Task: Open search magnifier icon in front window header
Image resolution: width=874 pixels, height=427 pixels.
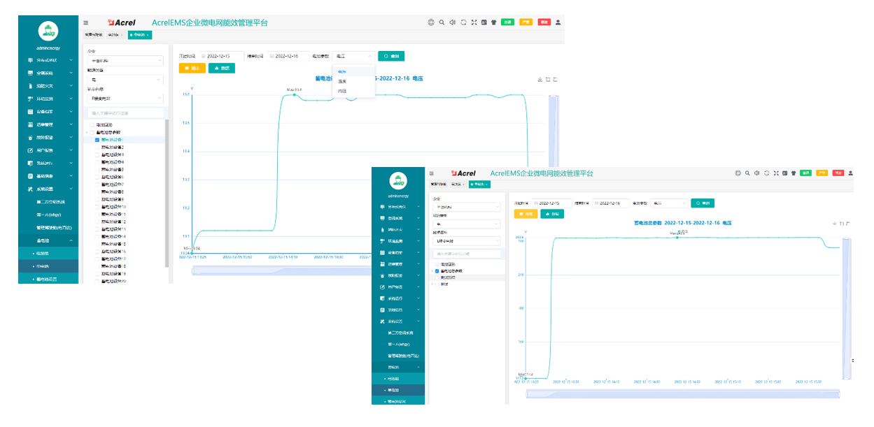Action: pos(747,173)
